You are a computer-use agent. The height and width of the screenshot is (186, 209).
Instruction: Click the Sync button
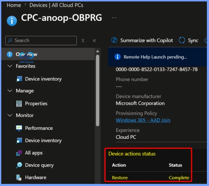coord(189,40)
